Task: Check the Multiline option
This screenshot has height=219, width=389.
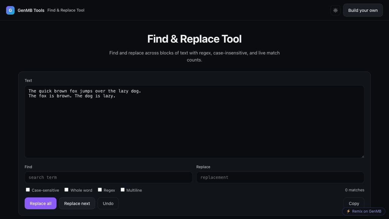Action: pyautogui.click(x=122, y=189)
